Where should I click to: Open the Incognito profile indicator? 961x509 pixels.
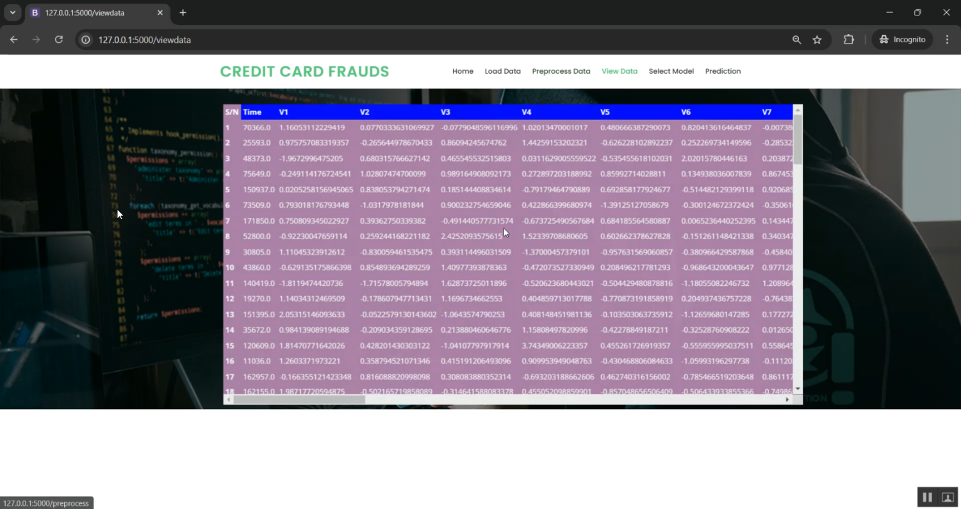(903, 40)
